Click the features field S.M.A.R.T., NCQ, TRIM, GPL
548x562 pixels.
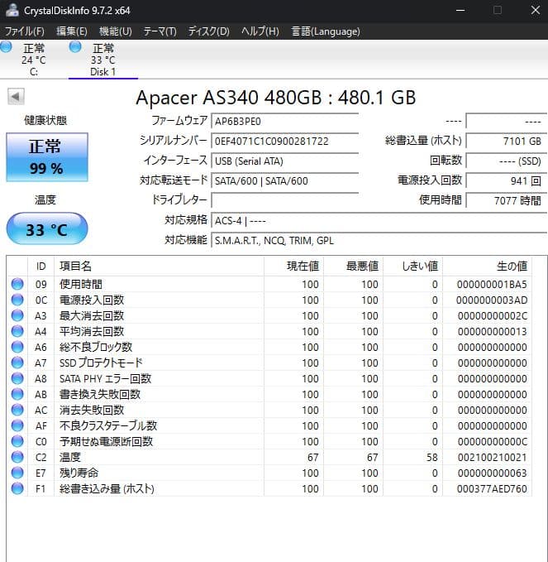(x=379, y=241)
